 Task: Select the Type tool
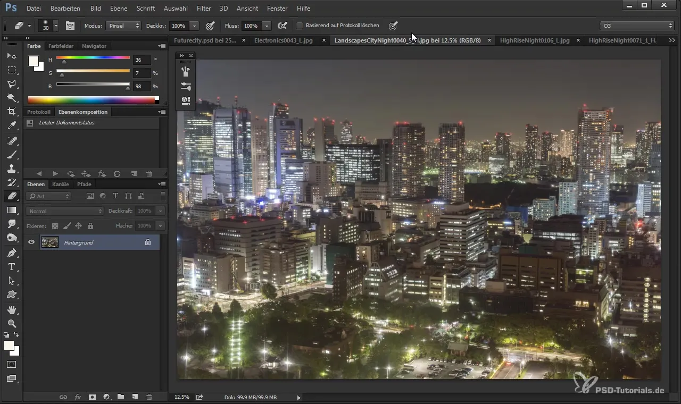(12, 267)
